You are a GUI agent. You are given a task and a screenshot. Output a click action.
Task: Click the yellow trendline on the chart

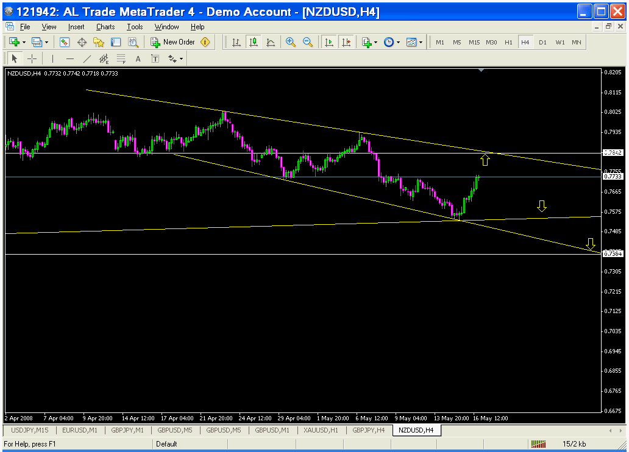[305, 124]
